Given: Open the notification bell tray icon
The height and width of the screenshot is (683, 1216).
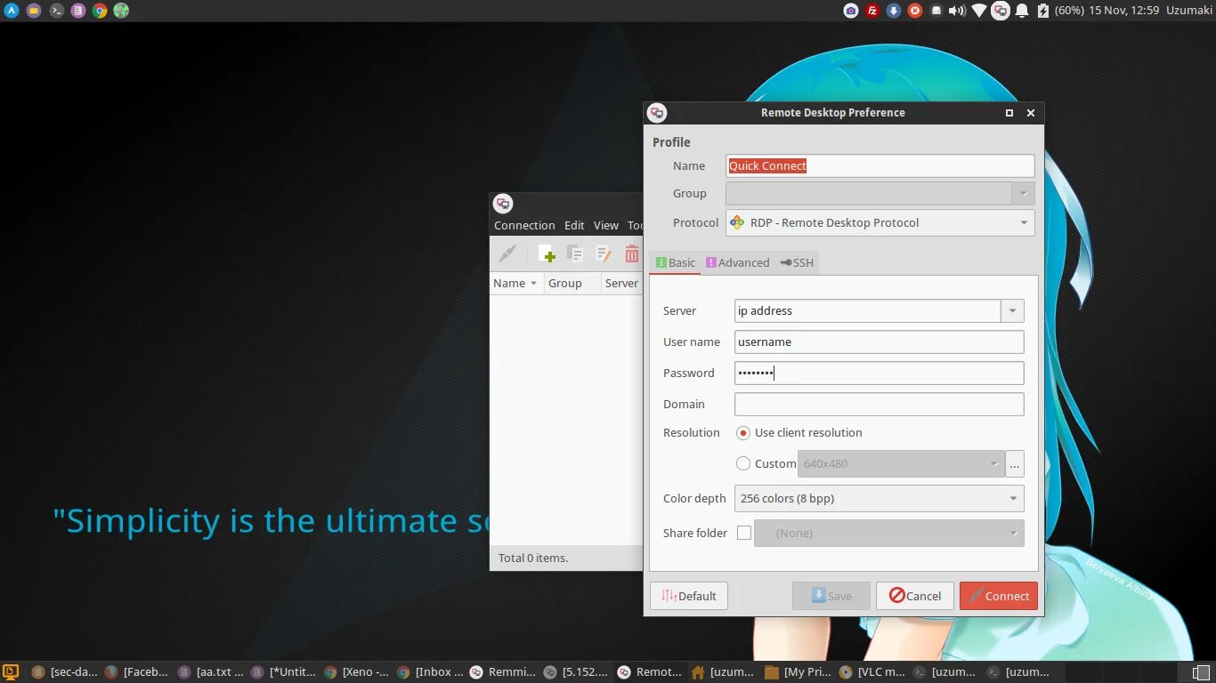Looking at the screenshot, I should [1022, 11].
